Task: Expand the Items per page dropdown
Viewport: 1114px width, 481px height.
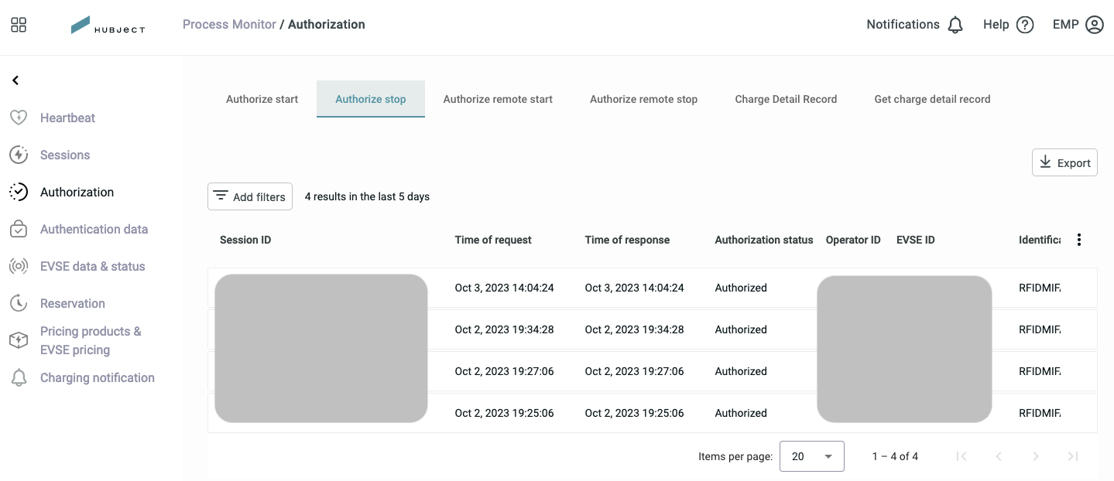Action: coord(811,456)
